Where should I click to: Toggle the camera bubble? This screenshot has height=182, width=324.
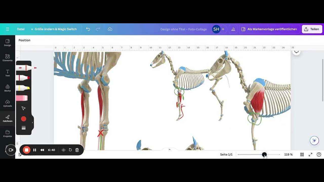click(11, 150)
